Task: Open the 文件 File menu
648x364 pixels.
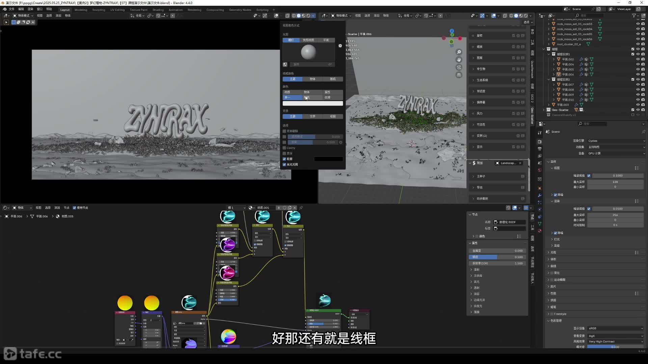Action: (11, 9)
